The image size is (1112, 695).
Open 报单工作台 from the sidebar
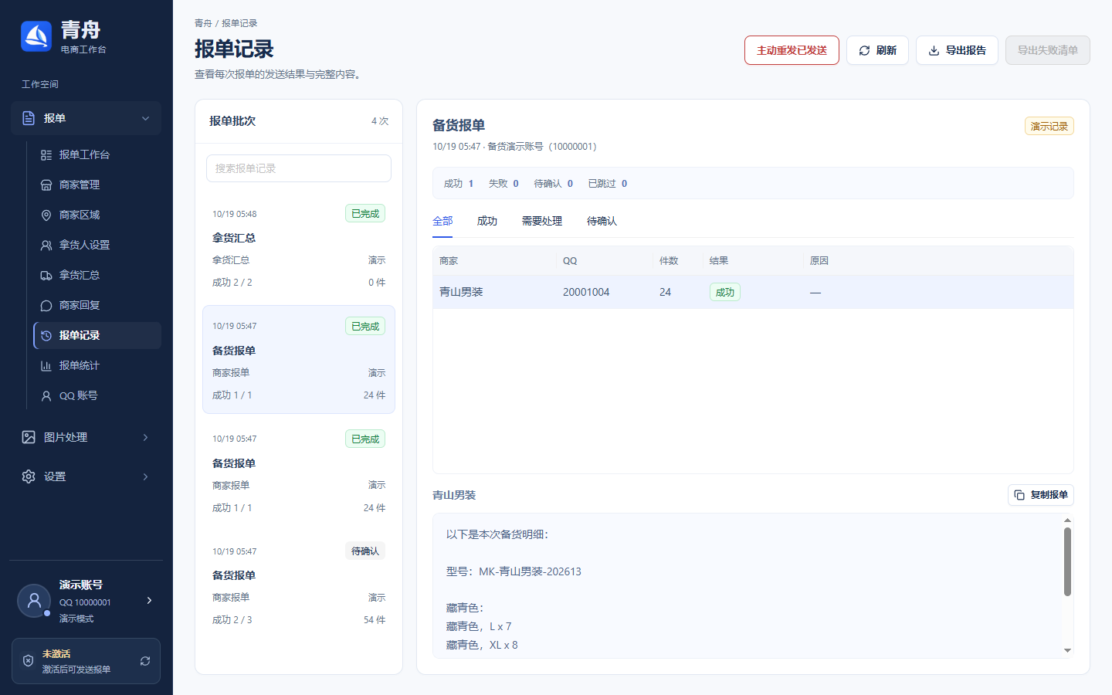(97, 154)
